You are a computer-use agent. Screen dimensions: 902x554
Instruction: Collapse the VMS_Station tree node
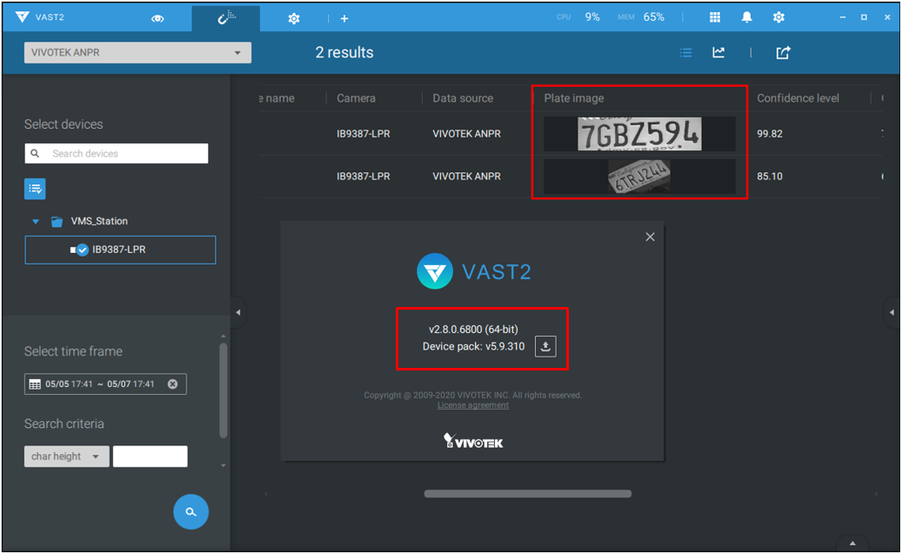(36, 222)
